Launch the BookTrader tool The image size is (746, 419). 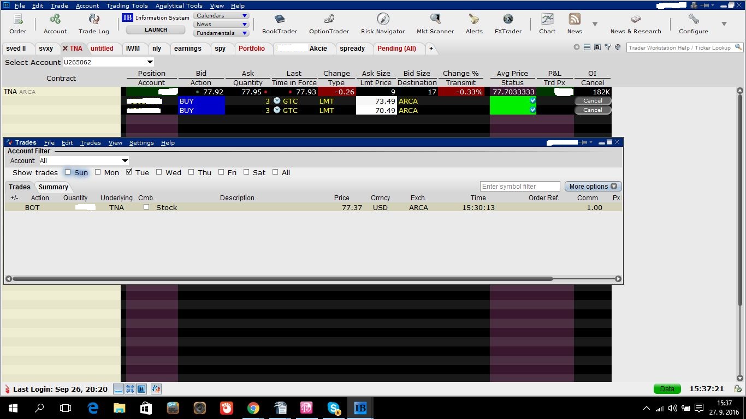coord(280,24)
